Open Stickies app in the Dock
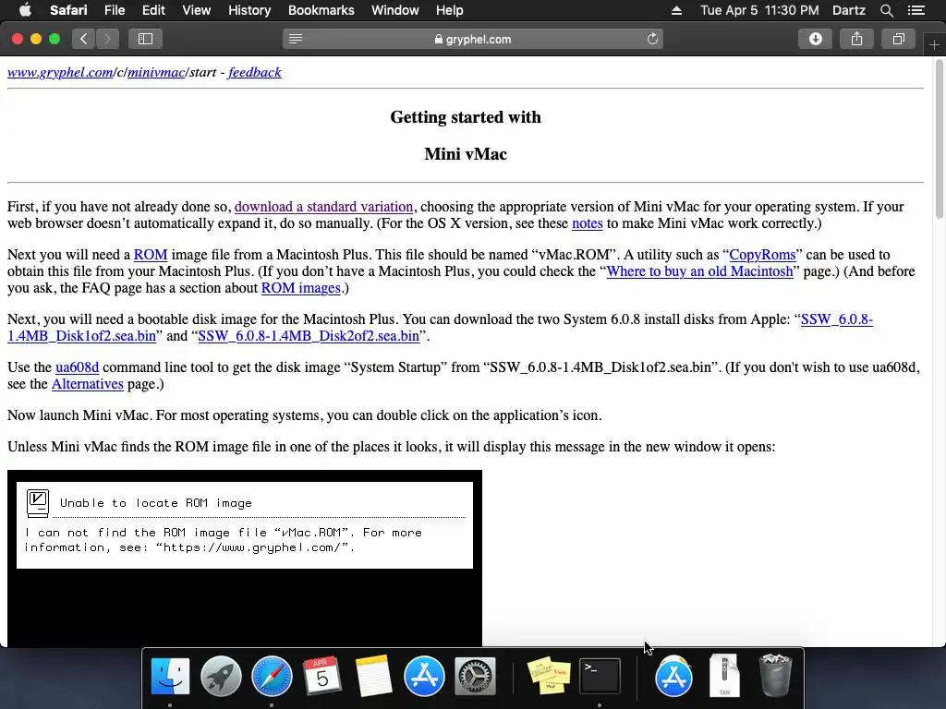This screenshot has width=946, height=709. 549,677
